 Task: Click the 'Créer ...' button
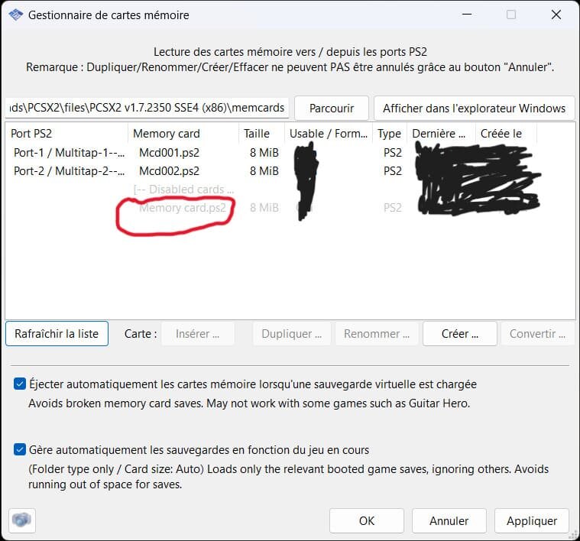click(x=460, y=334)
